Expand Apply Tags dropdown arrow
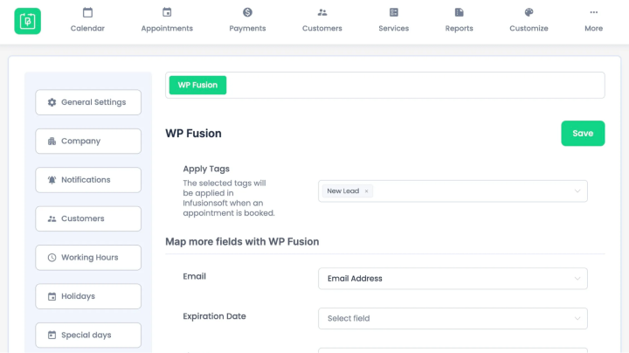The height and width of the screenshot is (353, 629). click(x=577, y=191)
